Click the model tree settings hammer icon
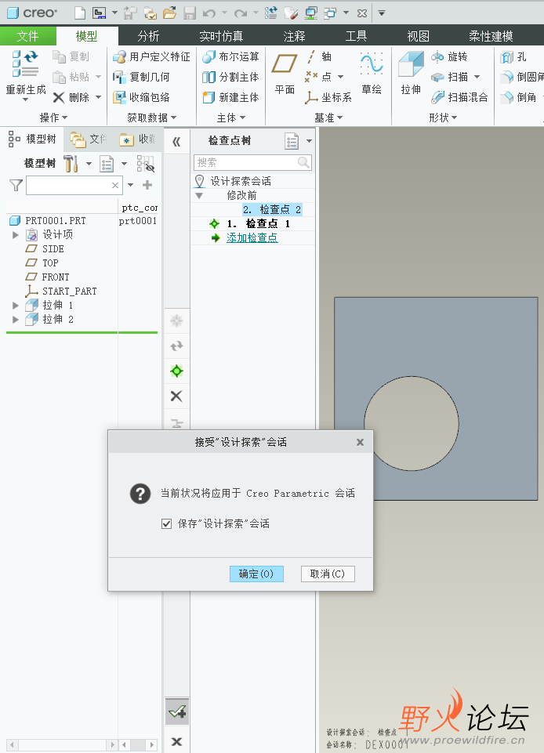The width and height of the screenshot is (544, 753). pos(71,163)
